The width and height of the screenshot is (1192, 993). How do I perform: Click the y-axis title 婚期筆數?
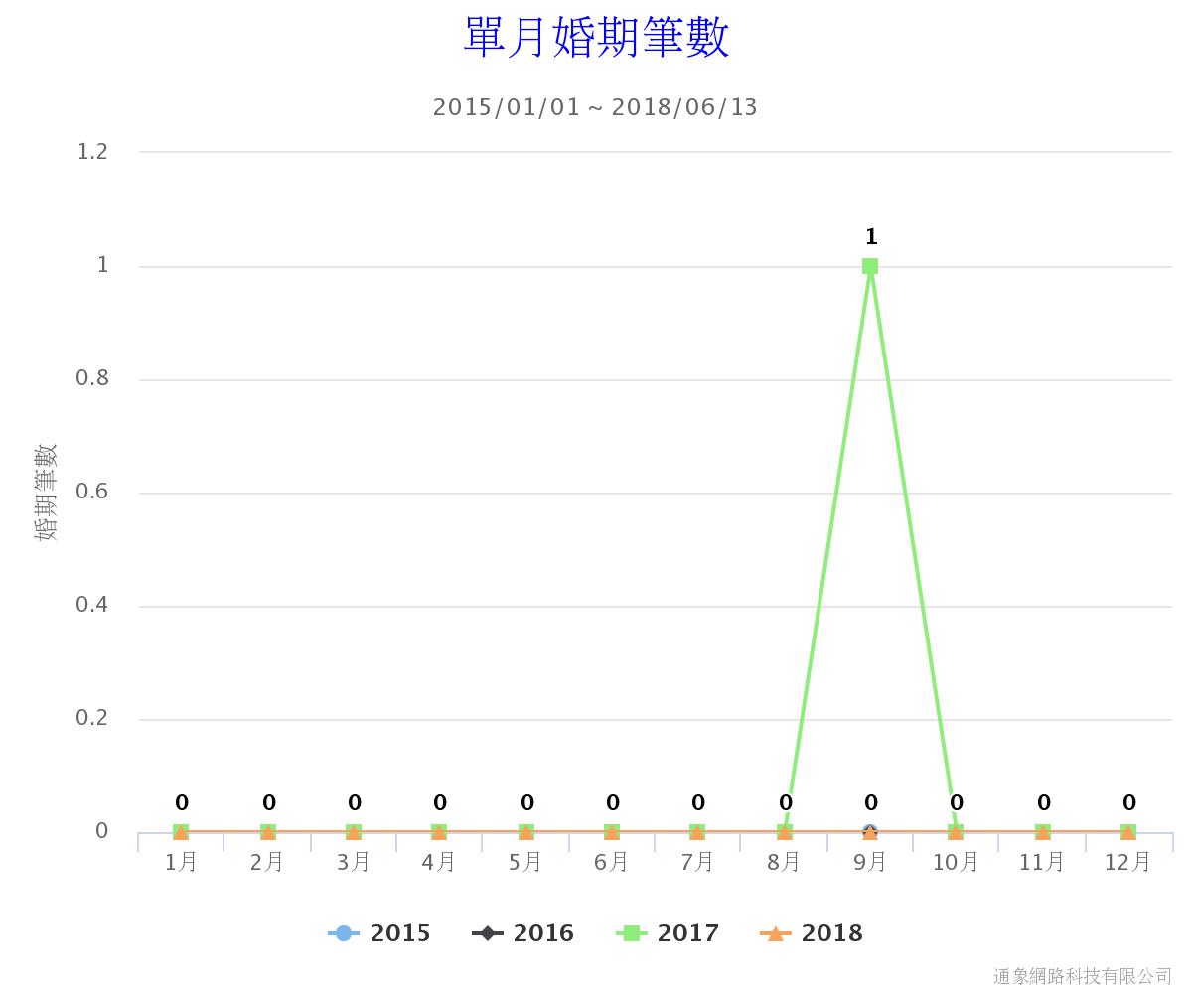(47, 493)
